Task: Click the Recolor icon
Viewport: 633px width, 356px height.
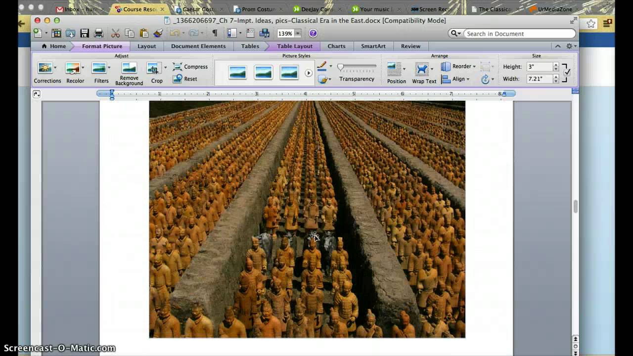Action: [x=73, y=68]
